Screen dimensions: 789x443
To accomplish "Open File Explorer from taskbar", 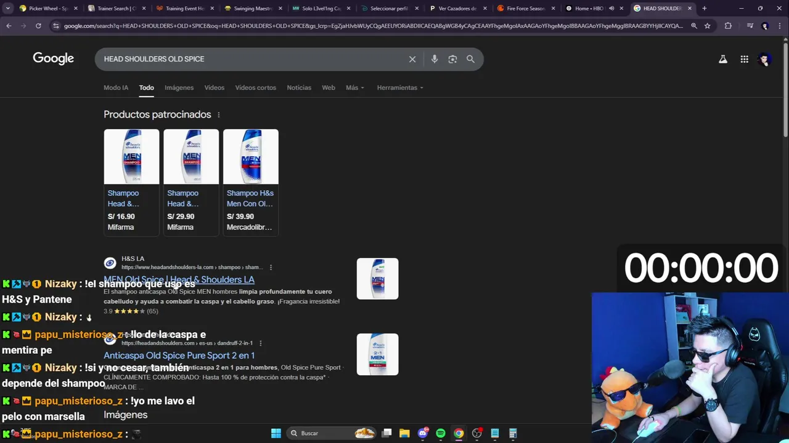I will [x=404, y=433].
